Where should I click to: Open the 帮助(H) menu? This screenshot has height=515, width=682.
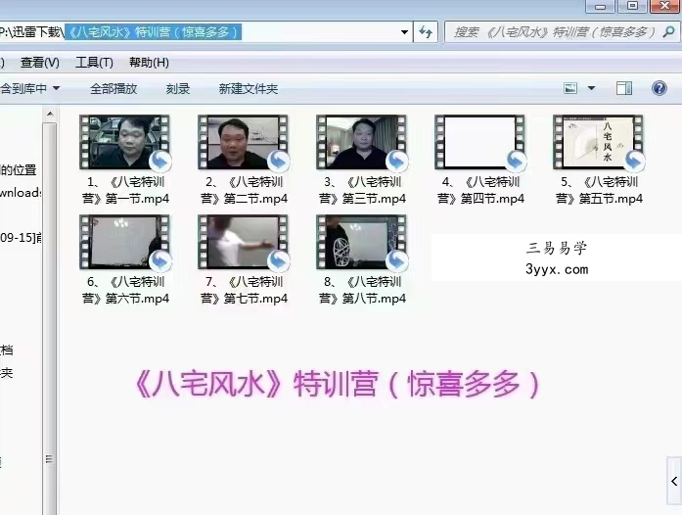(x=149, y=63)
